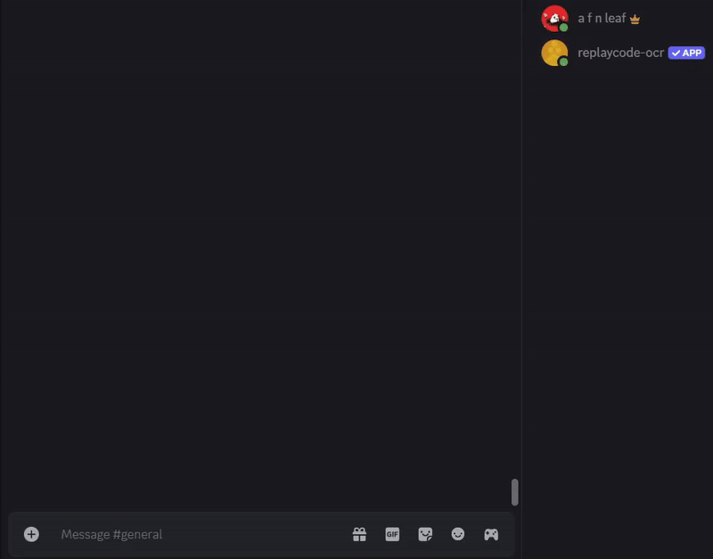Launch apps via game controller icon
The height and width of the screenshot is (559, 713).
491,534
